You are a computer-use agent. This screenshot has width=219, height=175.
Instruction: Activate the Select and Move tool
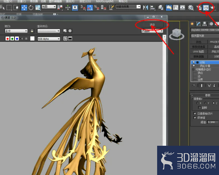pyautogui.click(x=24, y=7)
